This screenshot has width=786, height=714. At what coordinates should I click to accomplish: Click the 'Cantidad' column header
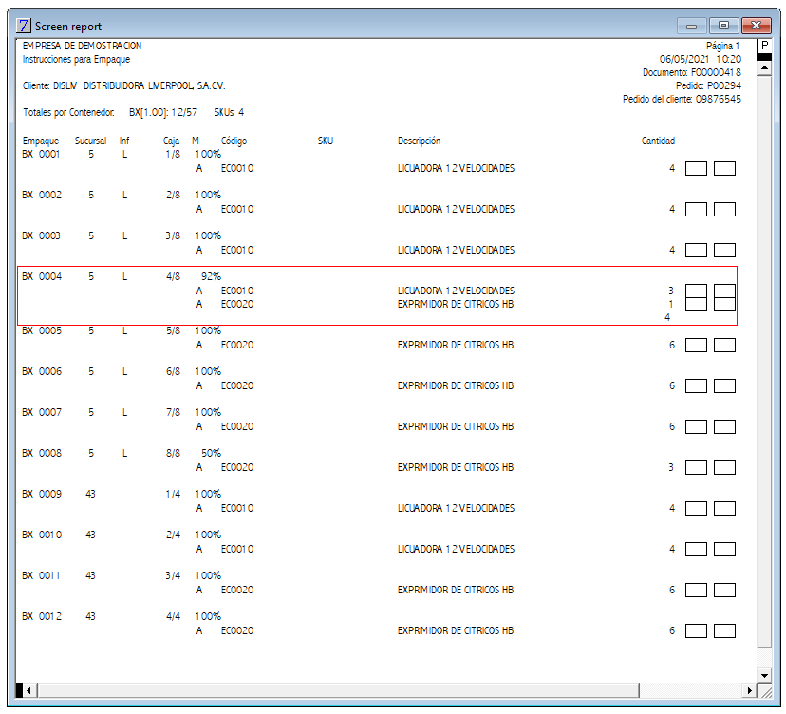[658, 141]
